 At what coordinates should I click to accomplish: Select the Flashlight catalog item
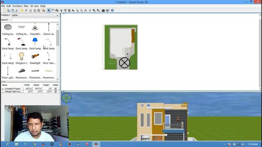pyautogui.click(x=35, y=58)
